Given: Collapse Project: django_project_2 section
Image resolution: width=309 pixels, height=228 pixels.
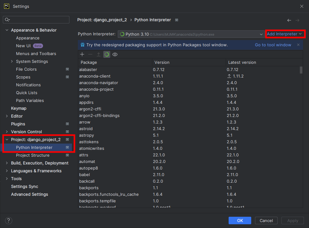Looking at the screenshot, I should 7,139.
